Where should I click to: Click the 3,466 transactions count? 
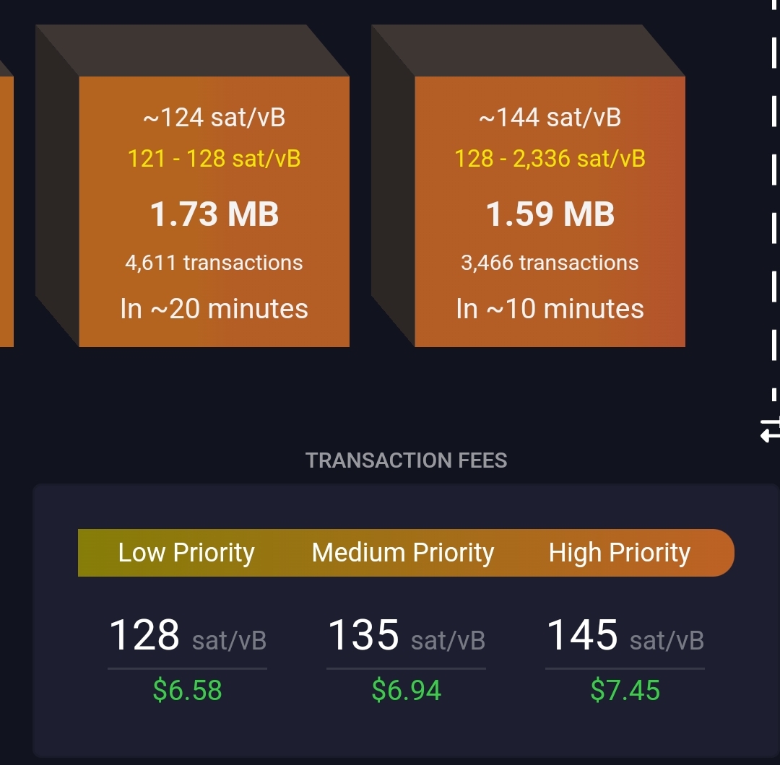[550, 263]
